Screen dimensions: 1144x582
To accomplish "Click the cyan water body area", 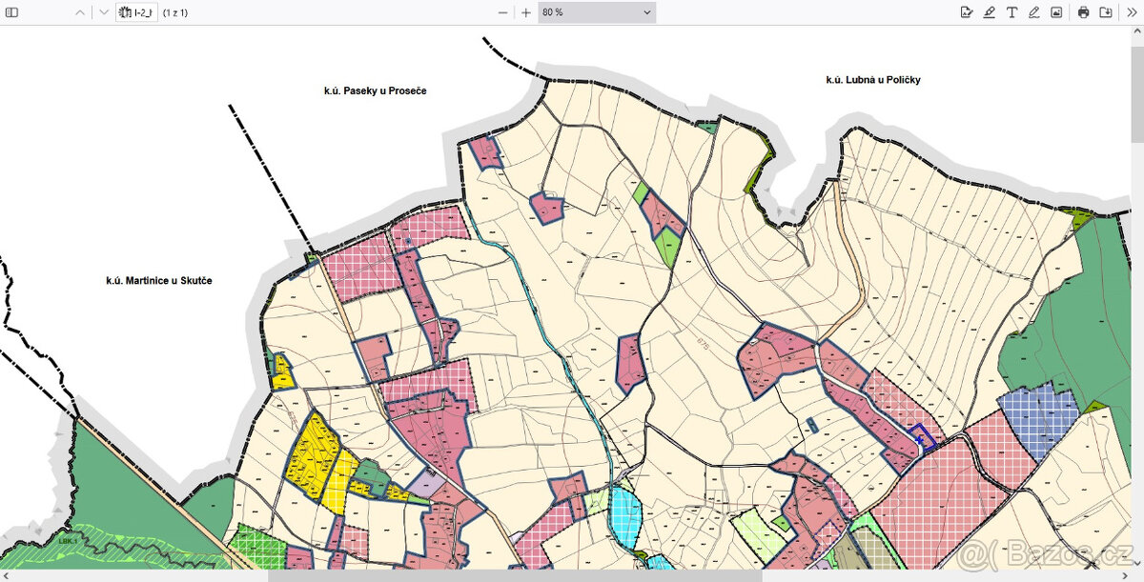I will (x=624, y=517).
